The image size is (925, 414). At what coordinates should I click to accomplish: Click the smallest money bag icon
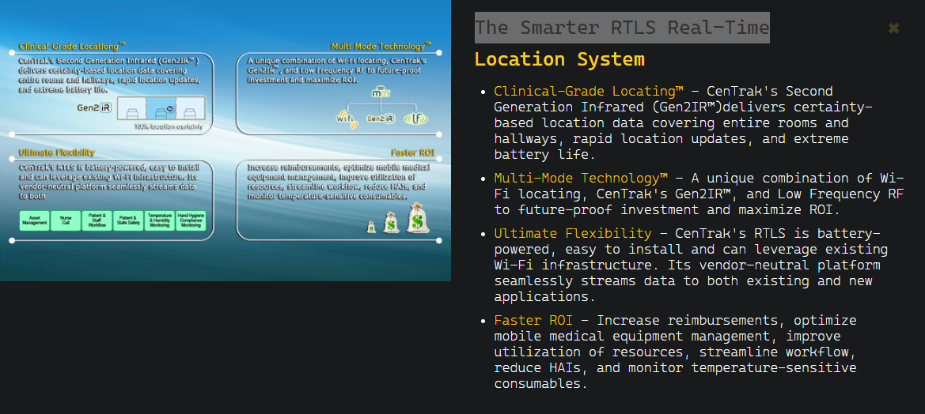[371, 227]
